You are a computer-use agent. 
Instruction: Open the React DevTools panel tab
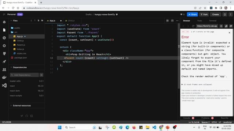click(224, 118)
